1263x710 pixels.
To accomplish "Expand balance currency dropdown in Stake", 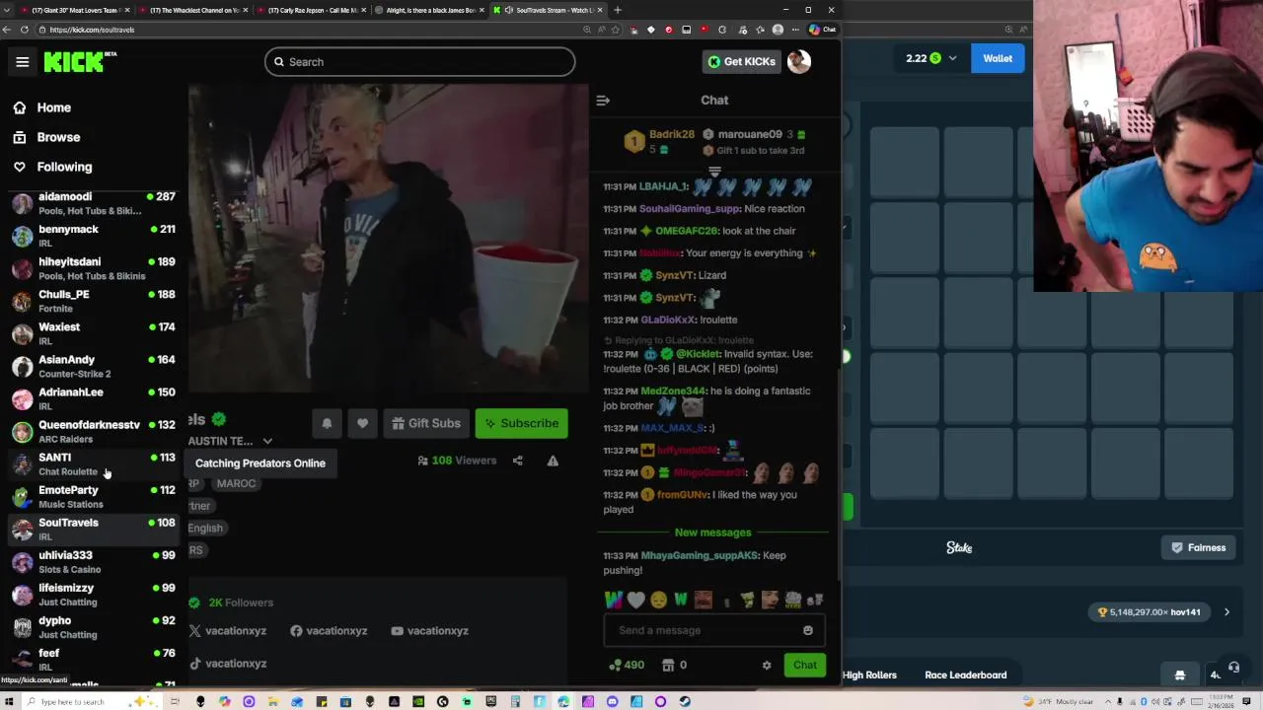I will 952,58.
